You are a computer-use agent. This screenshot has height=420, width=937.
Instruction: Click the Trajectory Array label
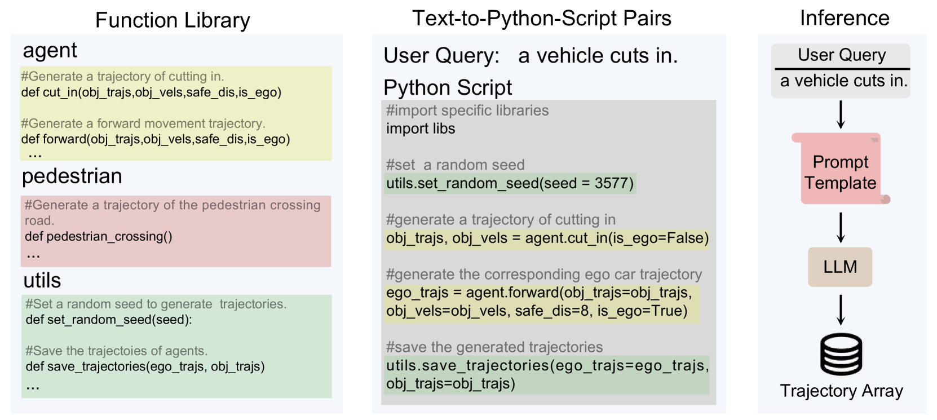pos(841,391)
